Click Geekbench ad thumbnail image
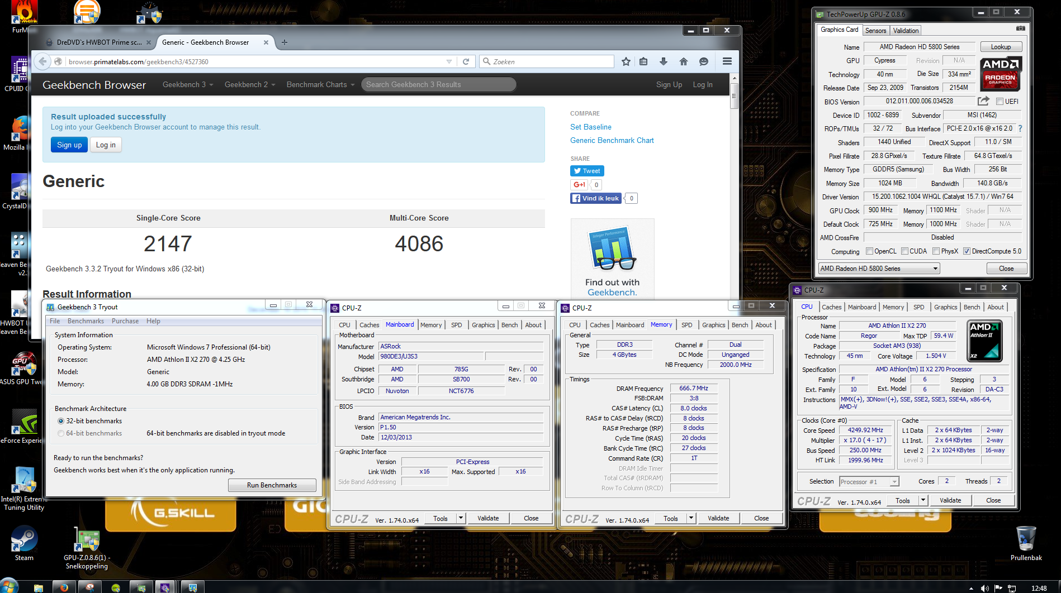 [612, 249]
